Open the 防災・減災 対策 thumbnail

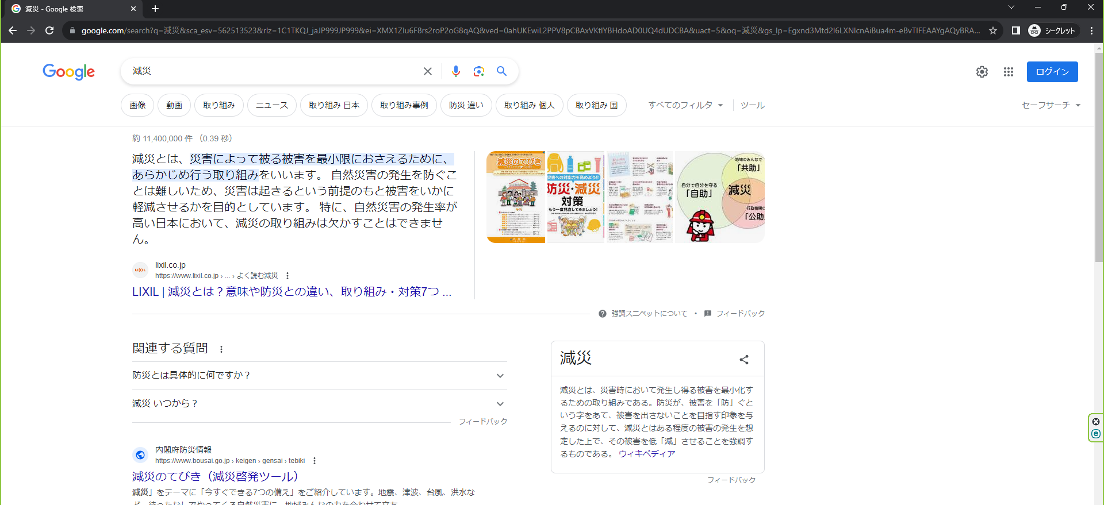coord(576,197)
